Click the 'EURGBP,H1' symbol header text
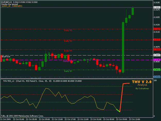161x121 pixels. coord(7,2)
